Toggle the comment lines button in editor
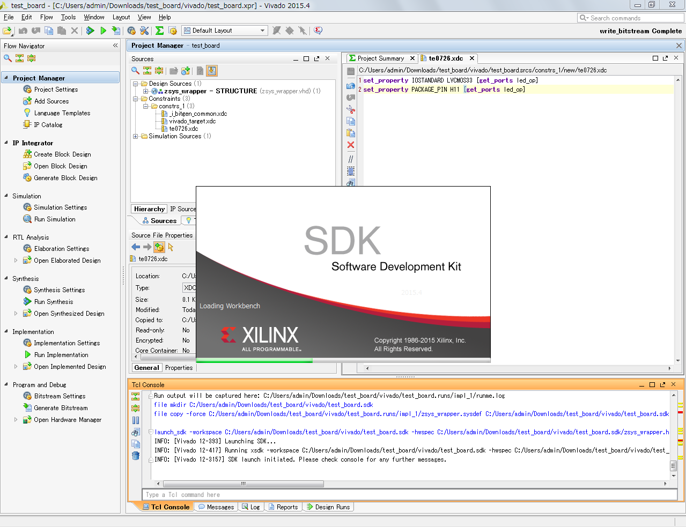686x527 pixels. pyautogui.click(x=351, y=159)
